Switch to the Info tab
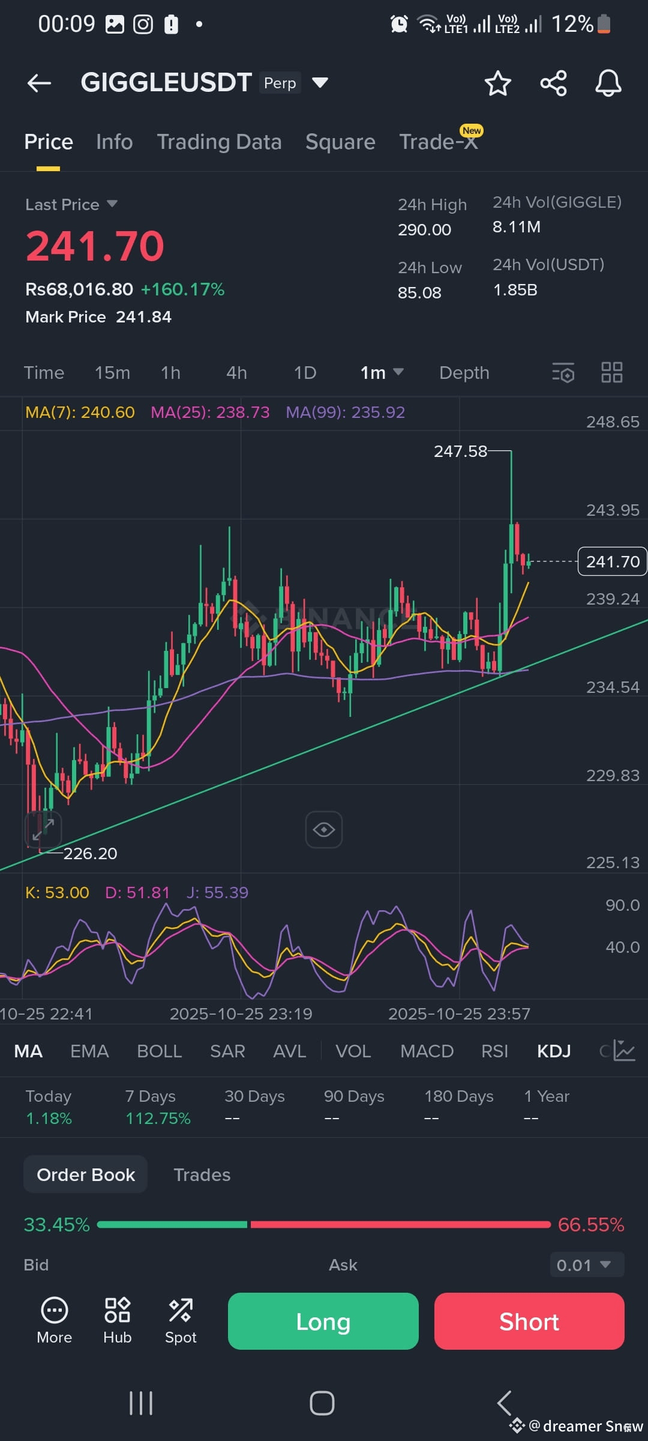This screenshot has width=648, height=1441. pyautogui.click(x=115, y=142)
